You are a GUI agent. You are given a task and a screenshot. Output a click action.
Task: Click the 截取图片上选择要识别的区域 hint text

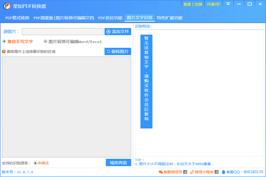[31, 52]
